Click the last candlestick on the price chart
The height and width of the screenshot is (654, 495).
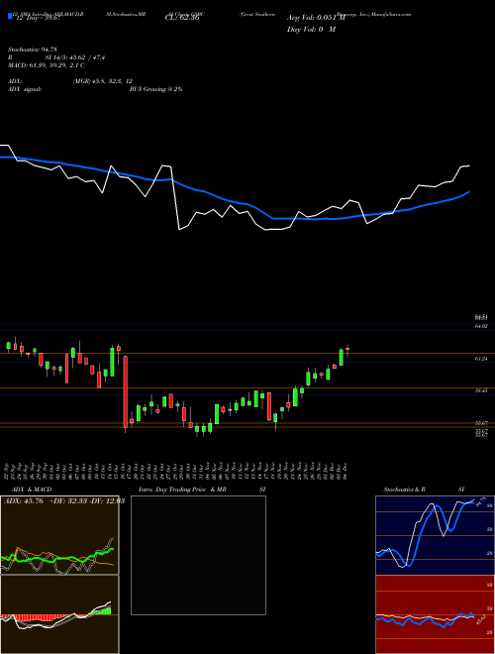(347, 351)
